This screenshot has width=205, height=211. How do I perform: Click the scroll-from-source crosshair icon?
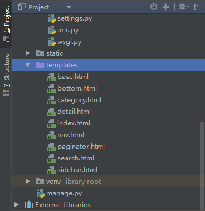coord(154,7)
